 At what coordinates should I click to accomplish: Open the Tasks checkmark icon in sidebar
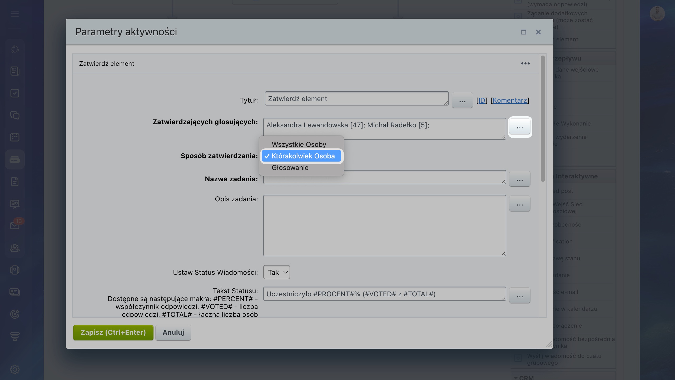click(x=15, y=93)
